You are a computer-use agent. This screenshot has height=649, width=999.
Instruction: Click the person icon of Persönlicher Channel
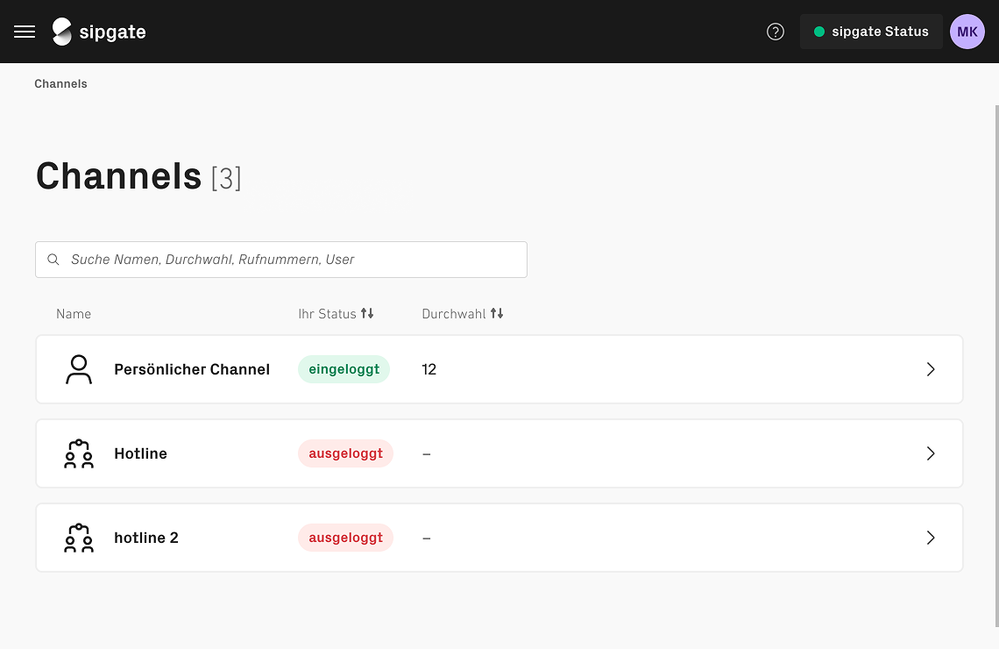[79, 369]
